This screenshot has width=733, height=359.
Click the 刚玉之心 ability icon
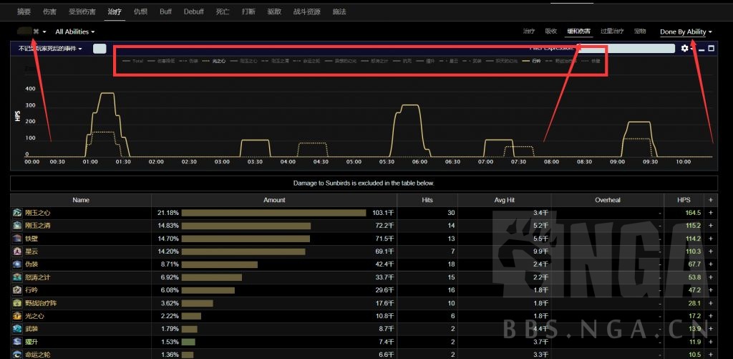point(17,213)
